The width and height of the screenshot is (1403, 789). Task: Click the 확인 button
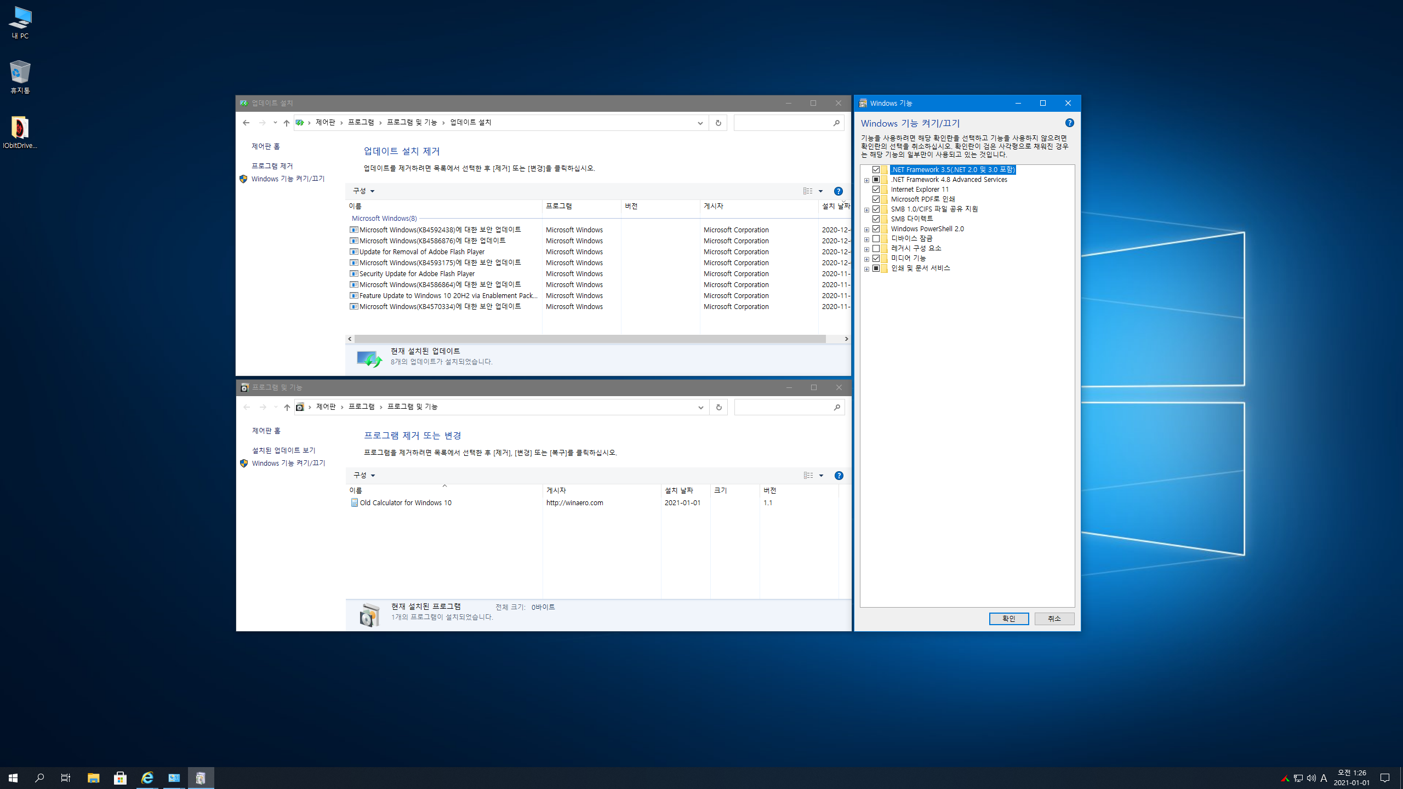pyautogui.click(x=1008, y=619)
